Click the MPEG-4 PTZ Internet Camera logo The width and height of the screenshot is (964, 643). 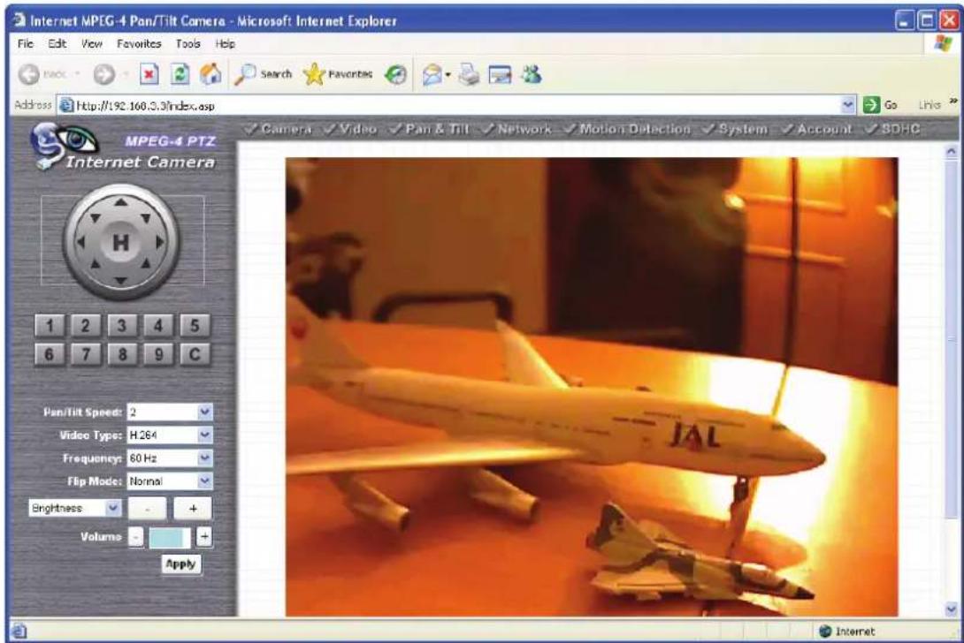coord(125,148)
